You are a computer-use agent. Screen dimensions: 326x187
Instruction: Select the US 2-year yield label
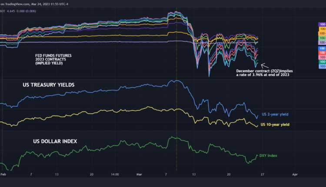(275, 114)
